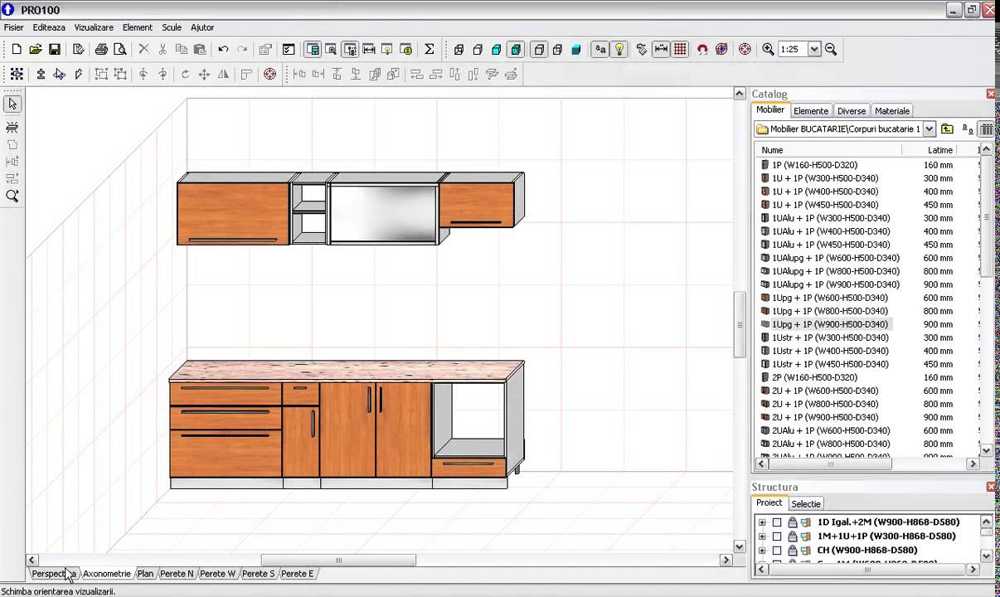Check the box for 1D Igal.+2M item
1000x597 pixels.
[777, 522]
